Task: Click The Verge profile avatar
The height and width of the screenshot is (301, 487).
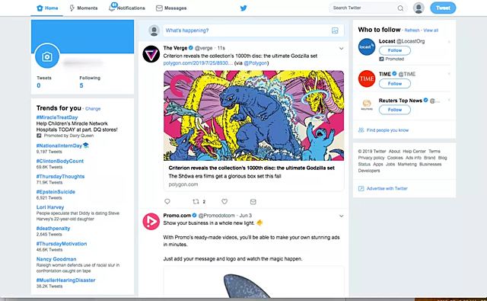Action: click(x=151, y=54)
